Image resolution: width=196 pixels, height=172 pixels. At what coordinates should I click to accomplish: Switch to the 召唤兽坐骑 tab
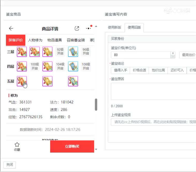point(76,40)
